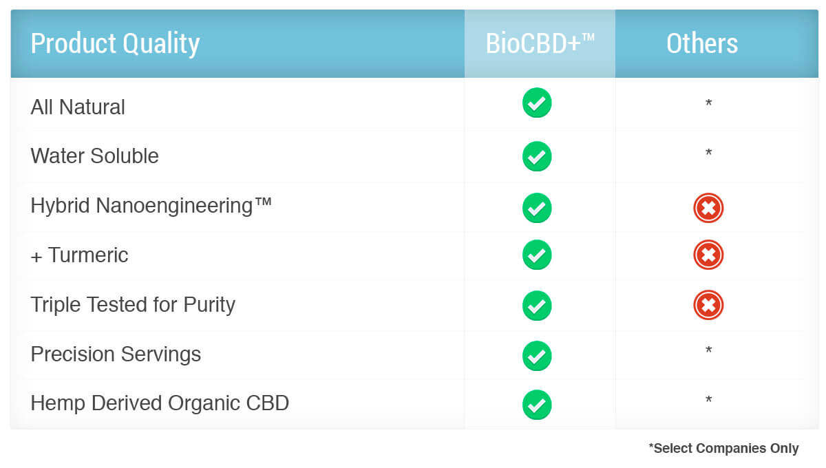
Task: Click the green checkmark for All Natural
Action: point(537,103)
